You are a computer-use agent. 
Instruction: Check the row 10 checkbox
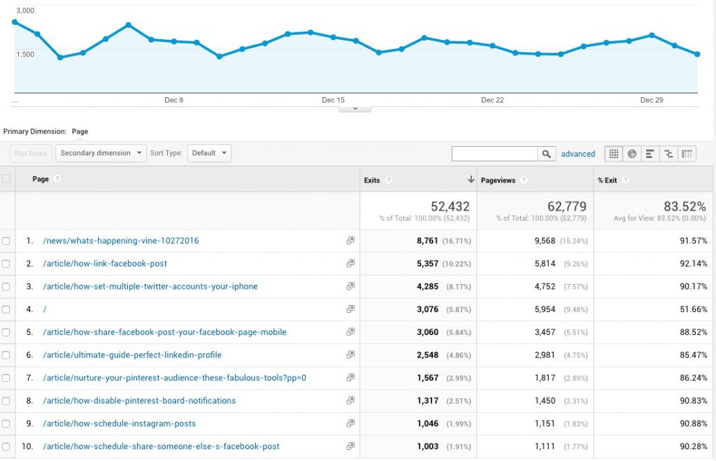click(6, 446)
